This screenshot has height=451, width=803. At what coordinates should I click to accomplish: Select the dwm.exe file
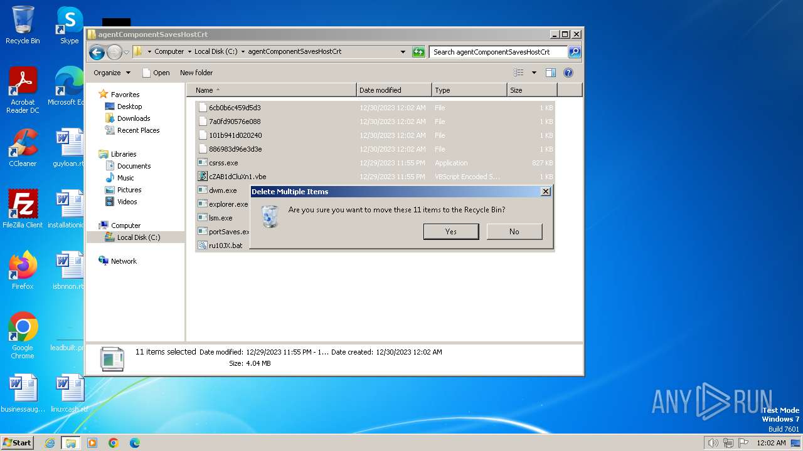pyautogui.click(x=223, y=190)
